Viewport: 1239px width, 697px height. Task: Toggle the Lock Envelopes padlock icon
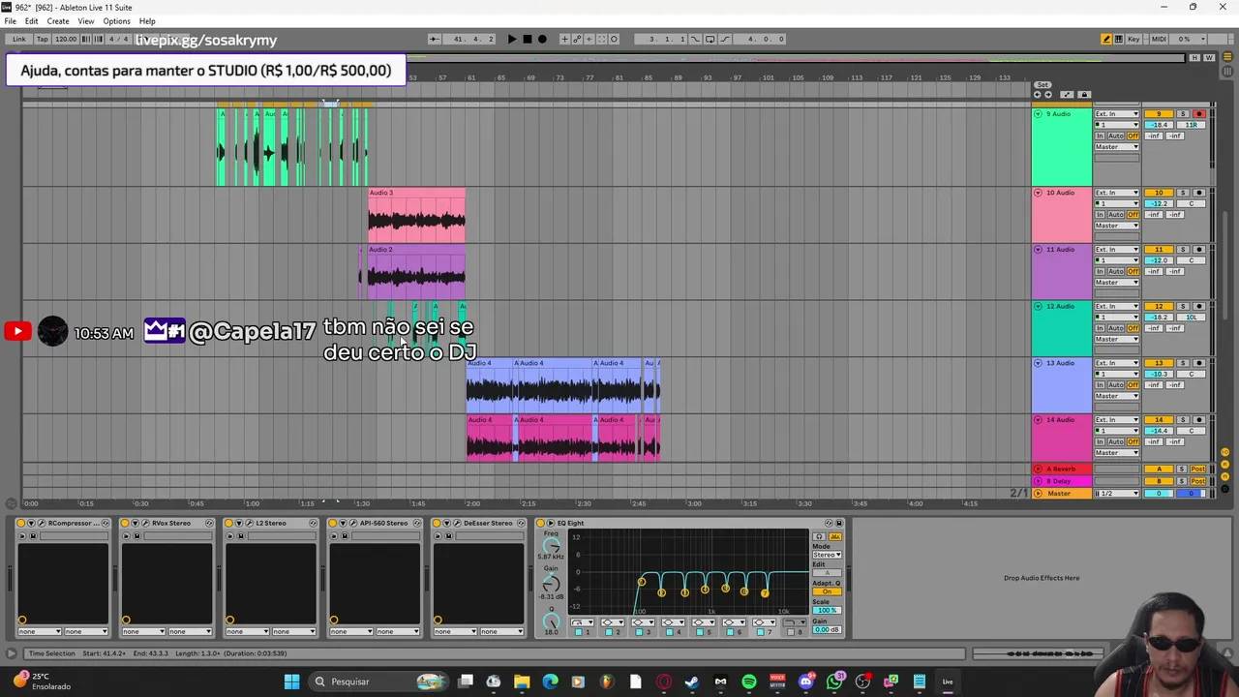[x=1084, y=95]
